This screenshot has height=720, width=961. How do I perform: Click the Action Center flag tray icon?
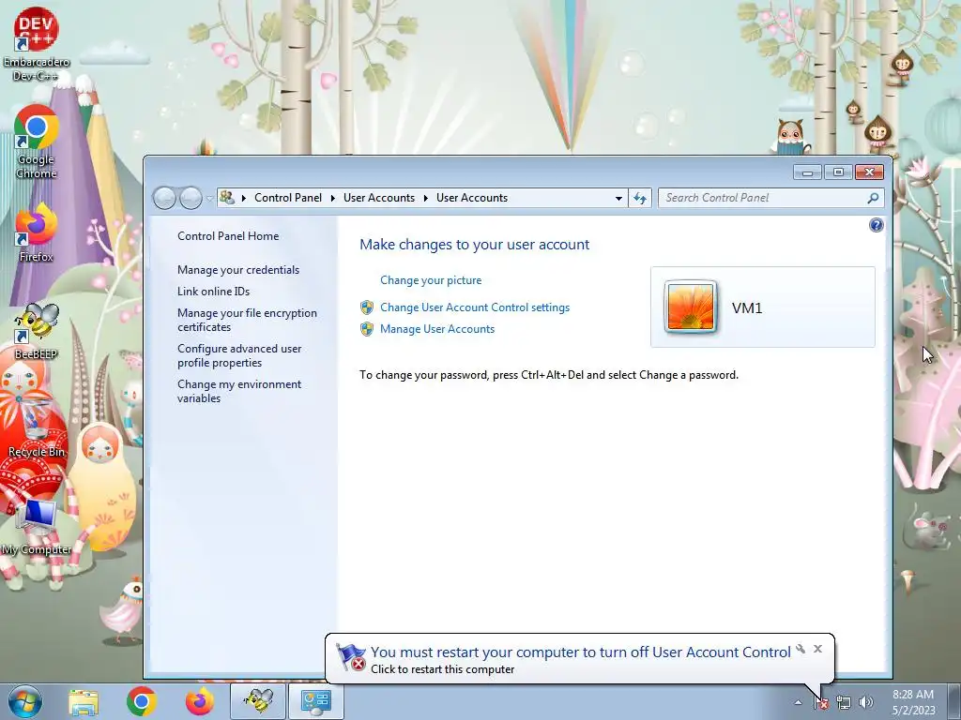coord(821,703)
